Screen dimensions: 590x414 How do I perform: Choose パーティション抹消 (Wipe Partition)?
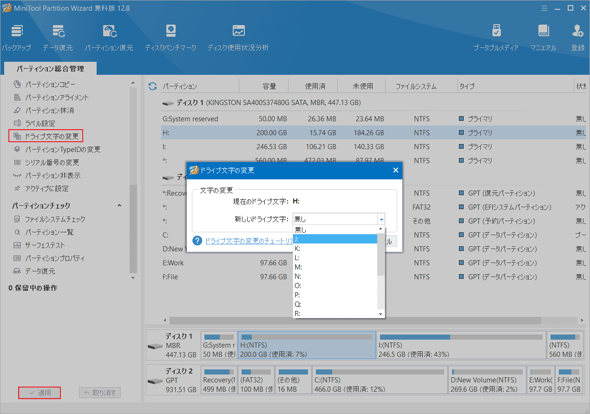(49, 110)
